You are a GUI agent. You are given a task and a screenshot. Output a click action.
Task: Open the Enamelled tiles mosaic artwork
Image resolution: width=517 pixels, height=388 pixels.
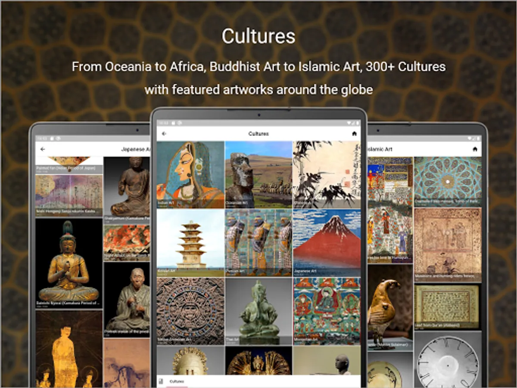click(x=448, y=181)
